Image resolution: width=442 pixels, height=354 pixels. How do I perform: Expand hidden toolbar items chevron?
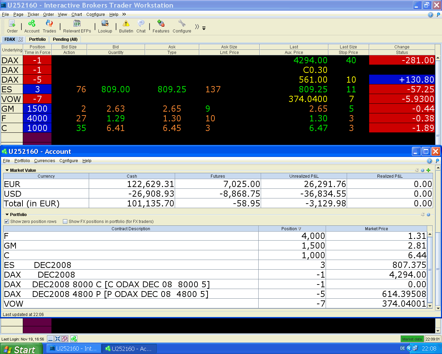click(197, 27)
